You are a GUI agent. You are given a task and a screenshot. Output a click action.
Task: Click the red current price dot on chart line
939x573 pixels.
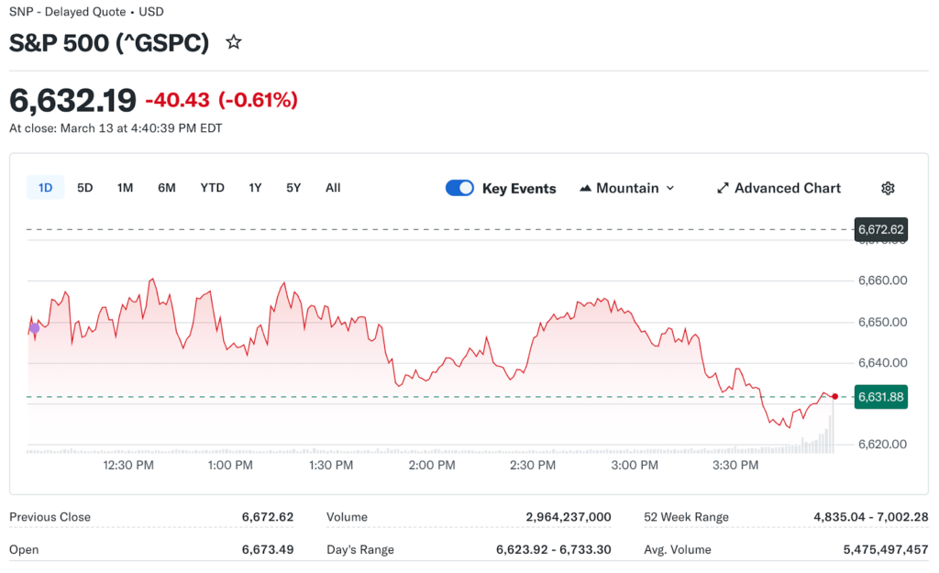(834, 396)
